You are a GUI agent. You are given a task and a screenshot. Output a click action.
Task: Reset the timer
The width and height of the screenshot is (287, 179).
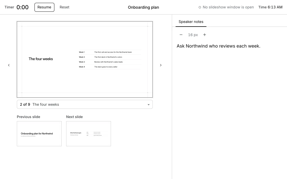click(64, 7)
